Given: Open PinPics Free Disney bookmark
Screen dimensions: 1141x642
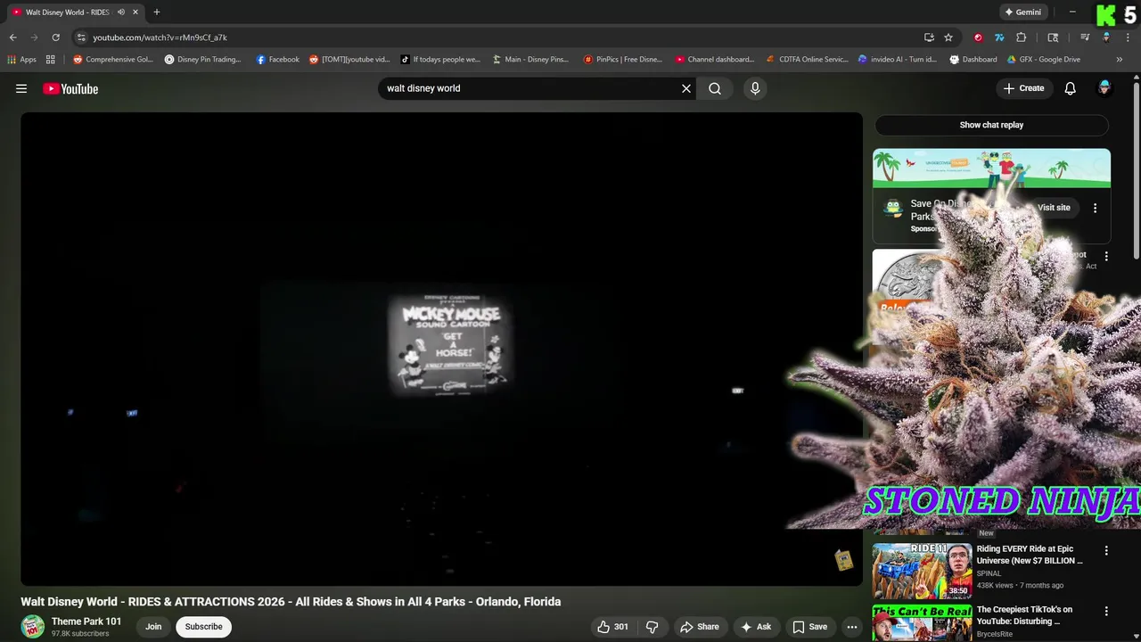Looking at the screenshot, I should pyautogui.click(x=622, y=60).
